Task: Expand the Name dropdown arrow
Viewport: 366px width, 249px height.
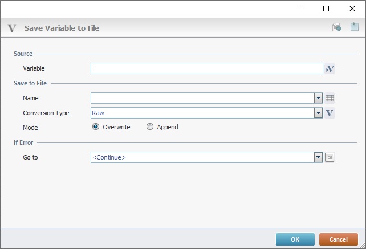Action: coord(319,98)
